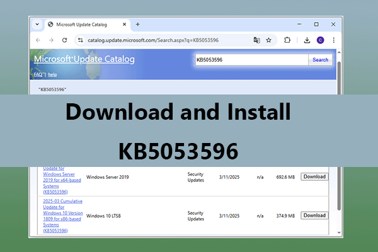The image size is (378, 252).
Task: Click the Search button
Action: (320, 60)
